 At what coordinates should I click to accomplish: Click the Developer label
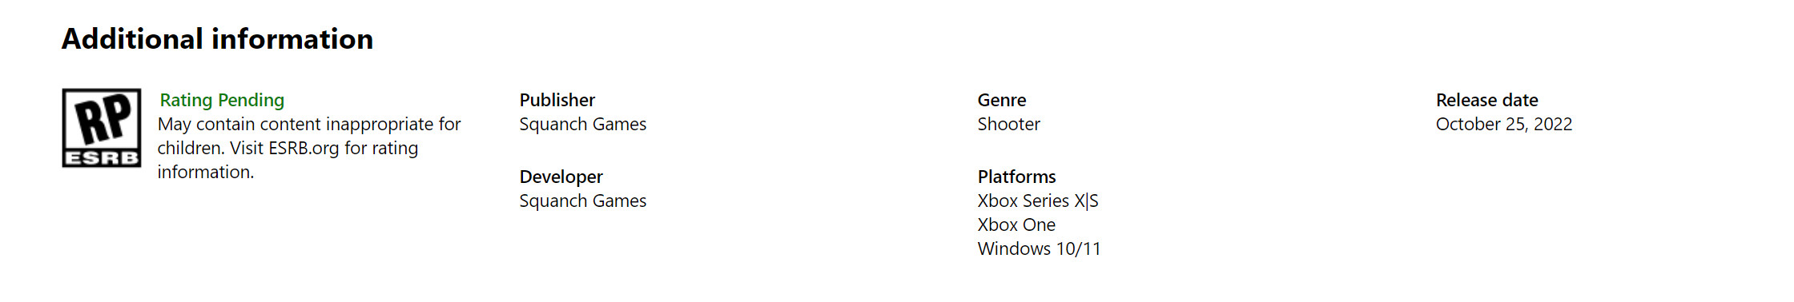point(561,177)
